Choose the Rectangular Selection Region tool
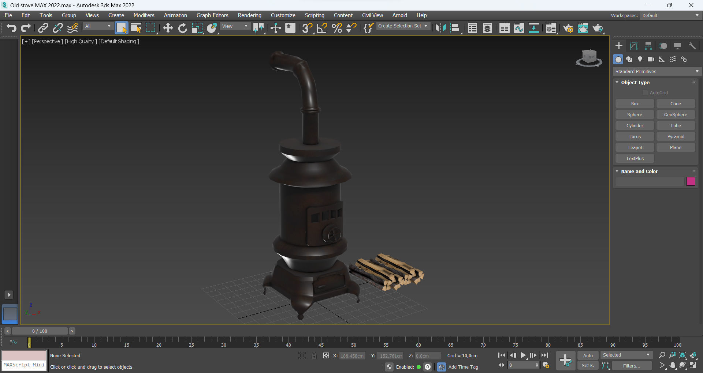Screen dimensions: 703x373 pyautogui.click(x=151, y=28)
